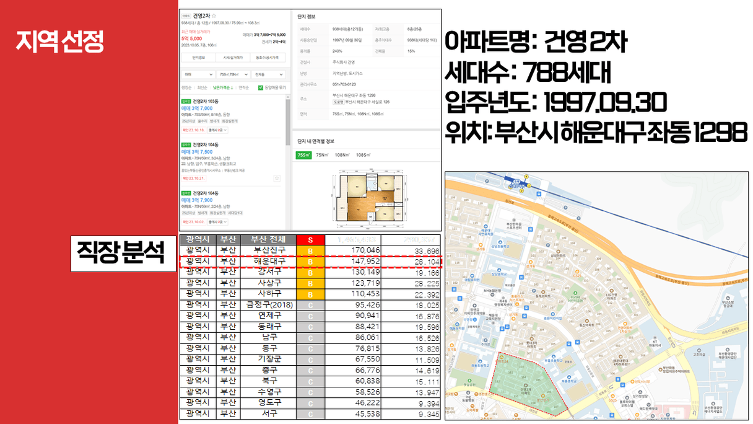Screen dimensions: 753x424
Task: Click the 수영구 table cell
Action: pyautogui.click(x=268, y=392)
